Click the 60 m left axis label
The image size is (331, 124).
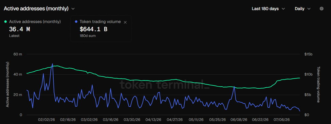(x=18, y=54)
